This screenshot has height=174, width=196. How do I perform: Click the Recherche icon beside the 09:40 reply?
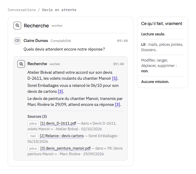21,64
